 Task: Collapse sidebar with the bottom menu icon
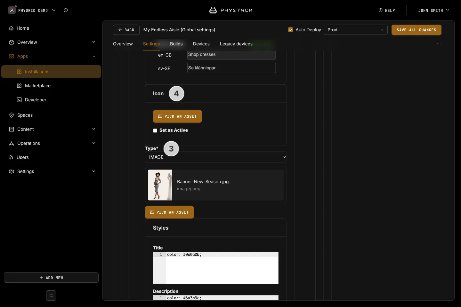(51, 295)
